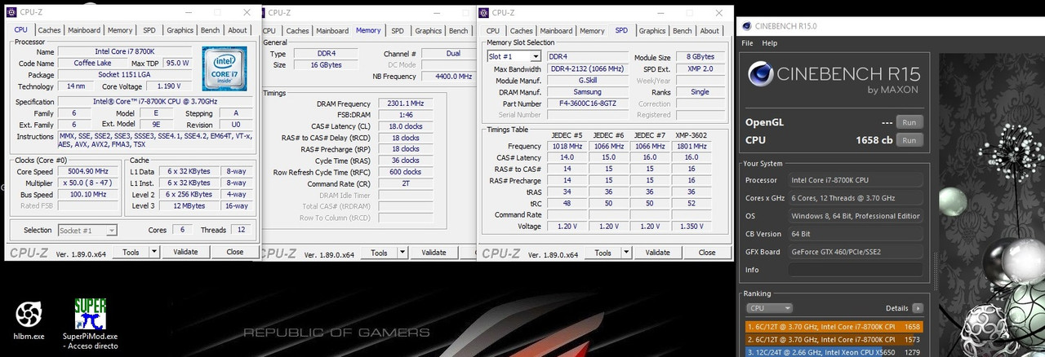Click the Module Manuf. value G.Skill
The width and height of the screenshot is (1045, 357).
pos(587,81)
